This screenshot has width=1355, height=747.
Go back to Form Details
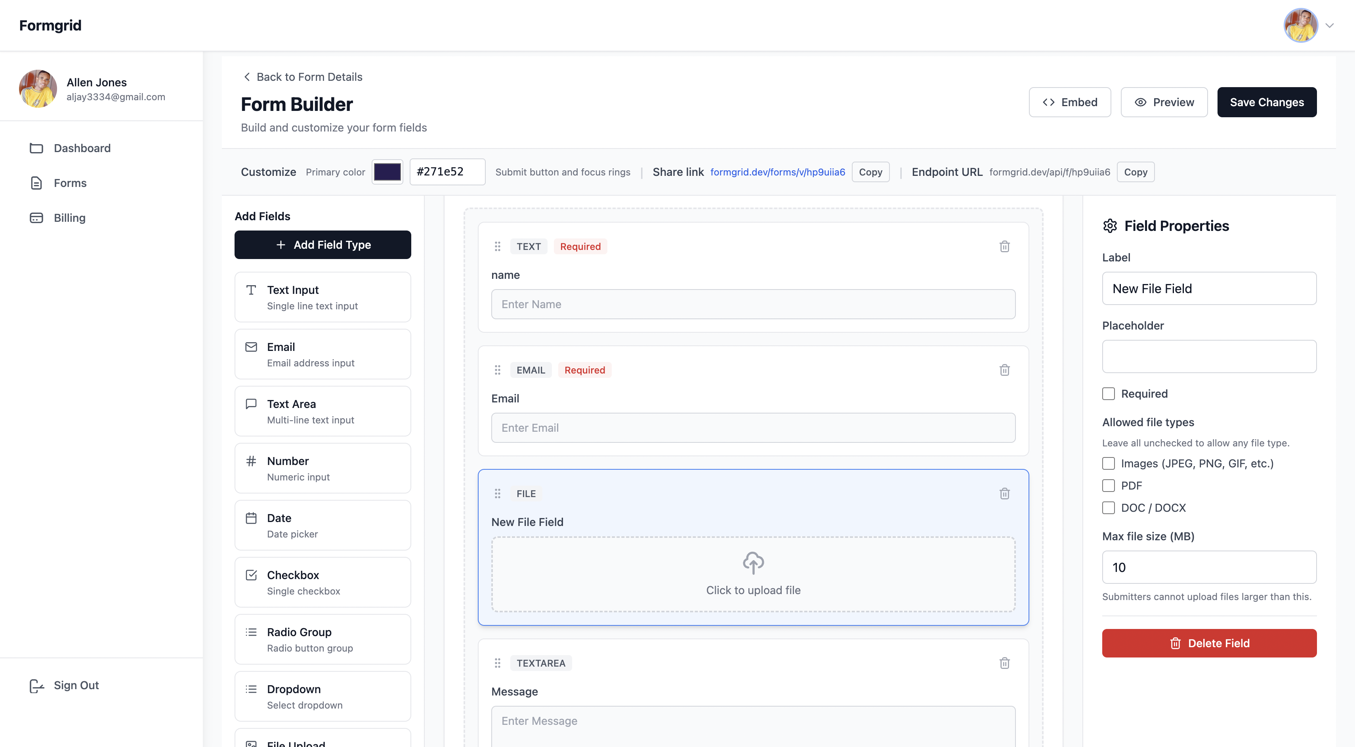(x=302, y=77)
